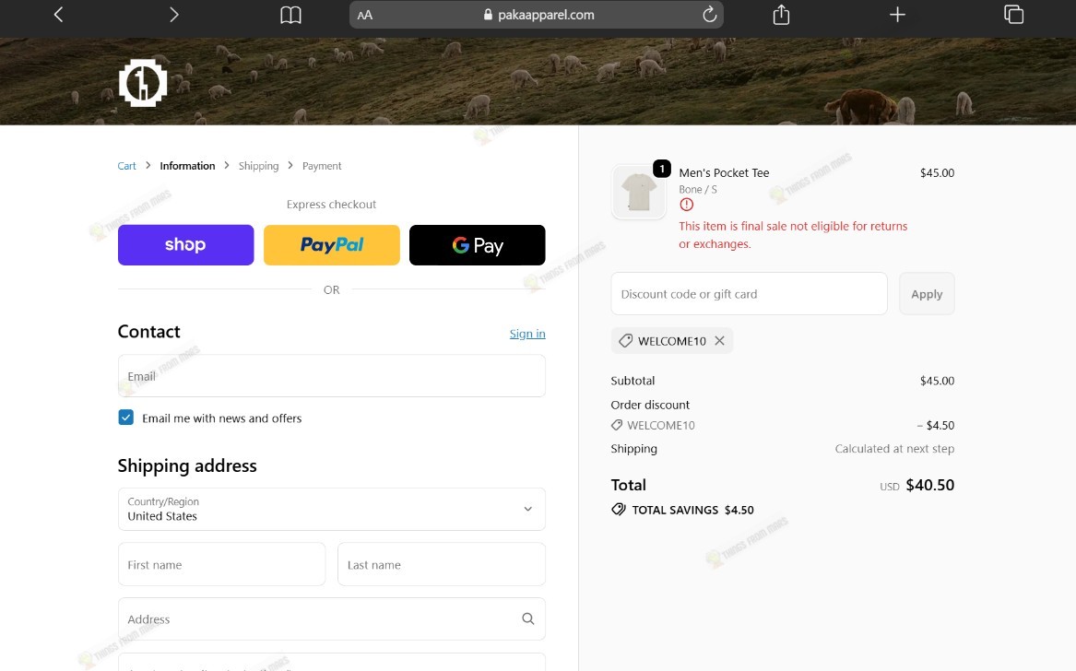Image resolution: width=1076 pixels, height=671 pixels.
Task: Click the Apply discount button
Action: 927,294
